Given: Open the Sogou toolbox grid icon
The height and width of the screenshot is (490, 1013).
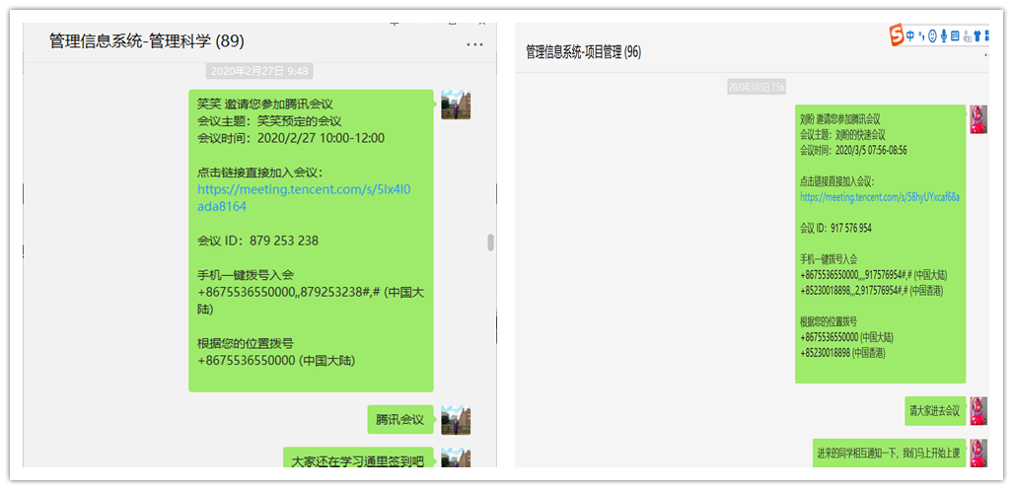Looking at the screenshot, I should click(x=986, y=36).
